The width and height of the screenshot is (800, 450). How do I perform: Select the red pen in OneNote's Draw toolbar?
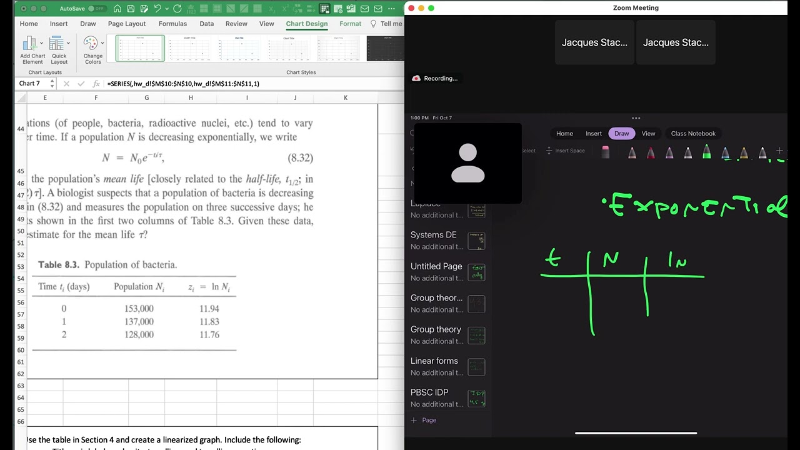click(651, 152)
